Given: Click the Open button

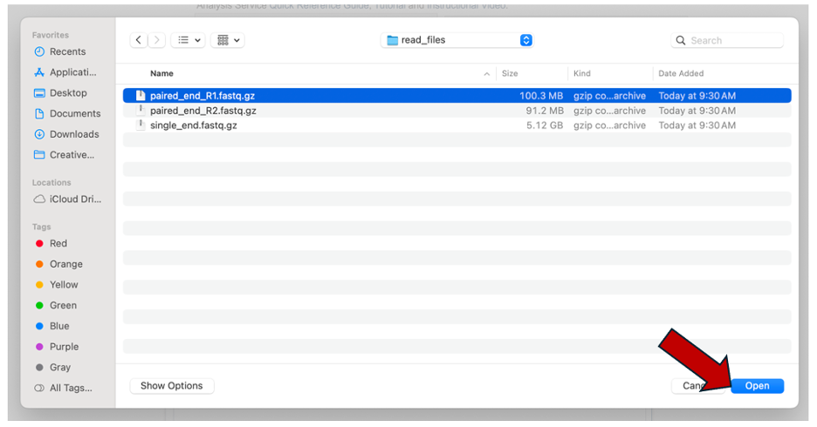Looking at the screenshot, I should pos(757,386).
